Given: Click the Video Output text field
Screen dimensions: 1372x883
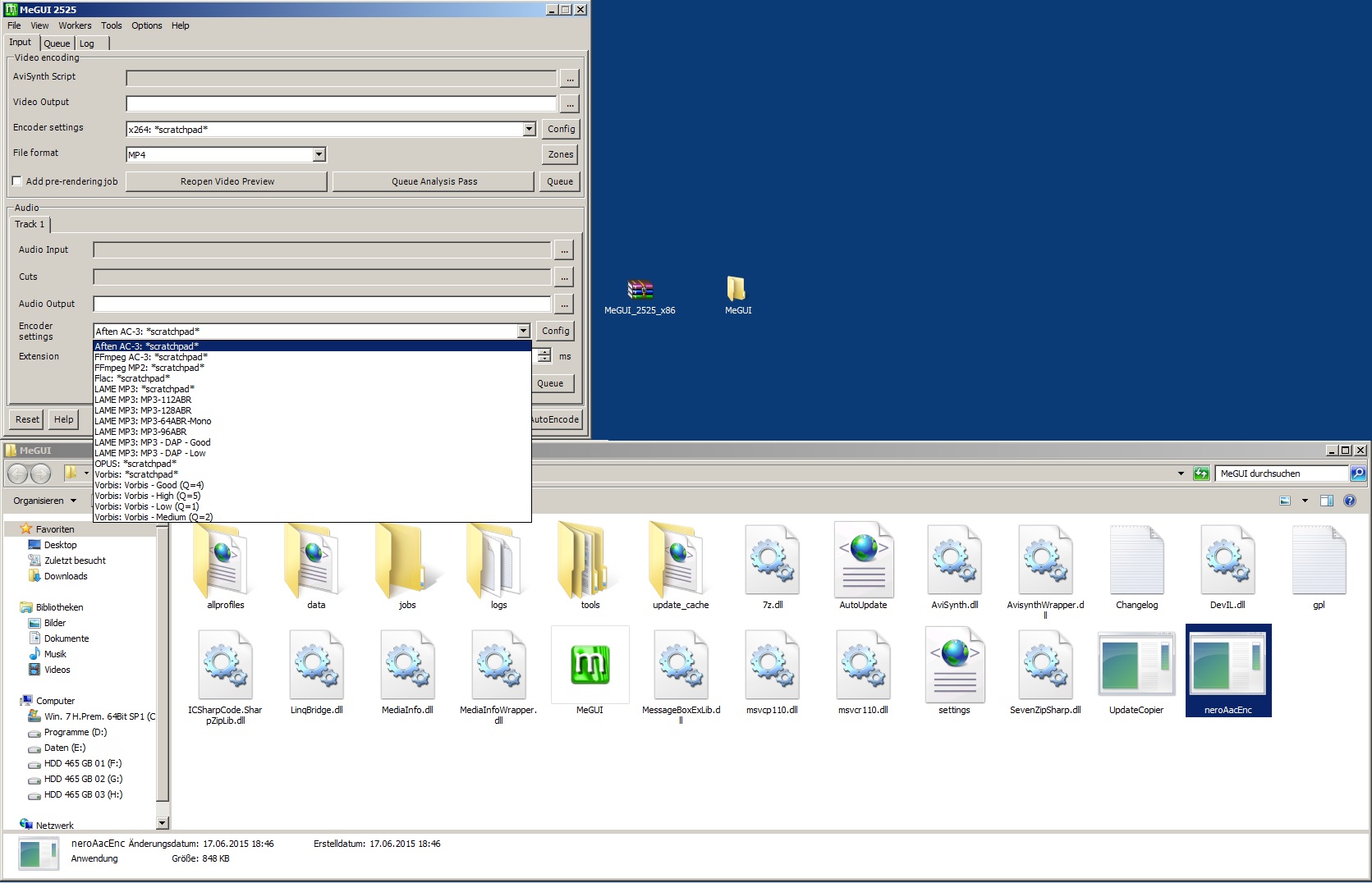Looking at the screenshot, I should pyautogui.click(x=342, y=103).
